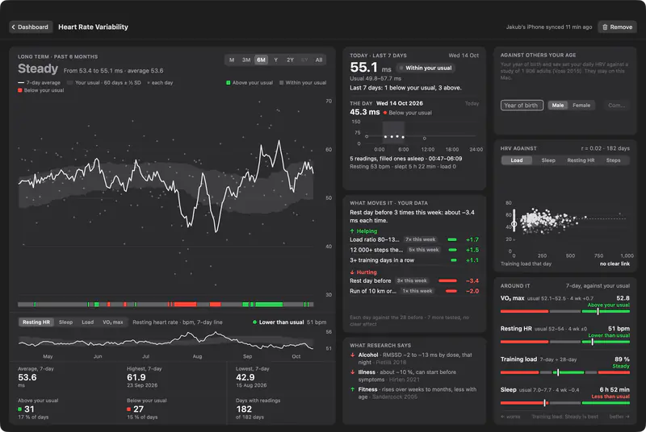
Task: Click the red Hurting down-arrow icon
Action: (x=352, y=272)
